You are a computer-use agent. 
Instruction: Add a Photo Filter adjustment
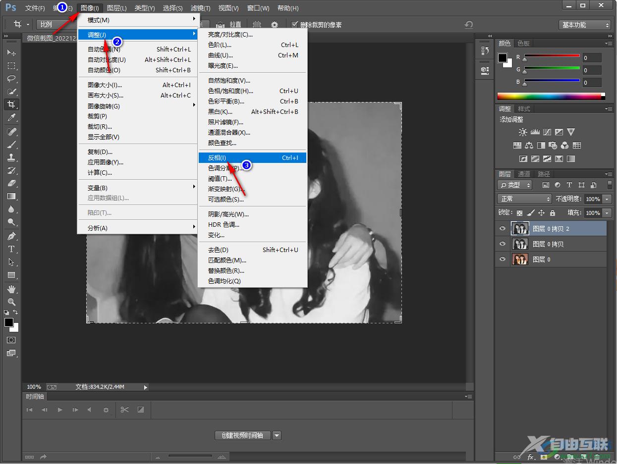tap(553, 146)
